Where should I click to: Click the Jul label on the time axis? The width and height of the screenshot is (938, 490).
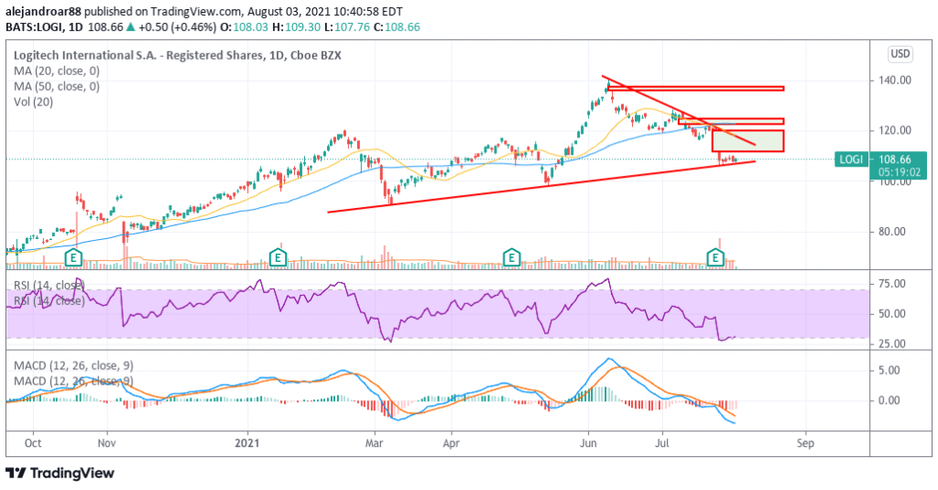click(x=661, y=443)
